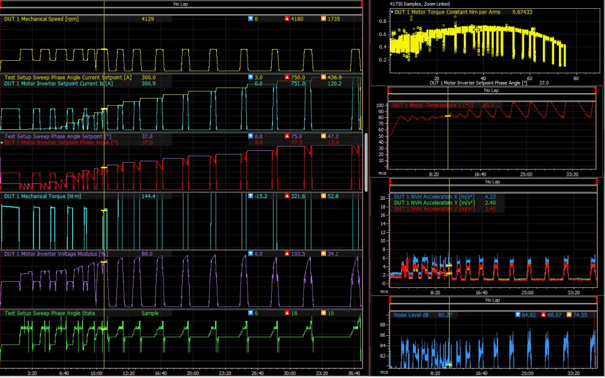Click the red left lap marker on noise graph
Image resolution: width=605 pixels, height=378 pixels.
coord(389,300)
